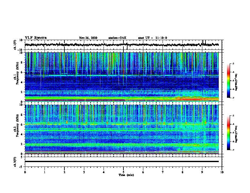Click the "VLF Spectra" title text
This screenshot has width=250, height=193.
(x=36, y=38)
